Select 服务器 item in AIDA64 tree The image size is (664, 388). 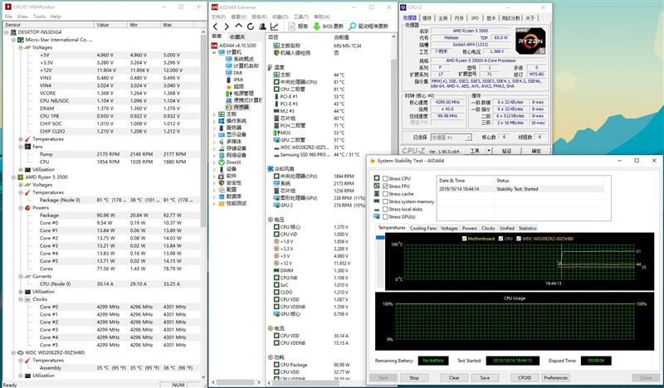coord(230,128)
